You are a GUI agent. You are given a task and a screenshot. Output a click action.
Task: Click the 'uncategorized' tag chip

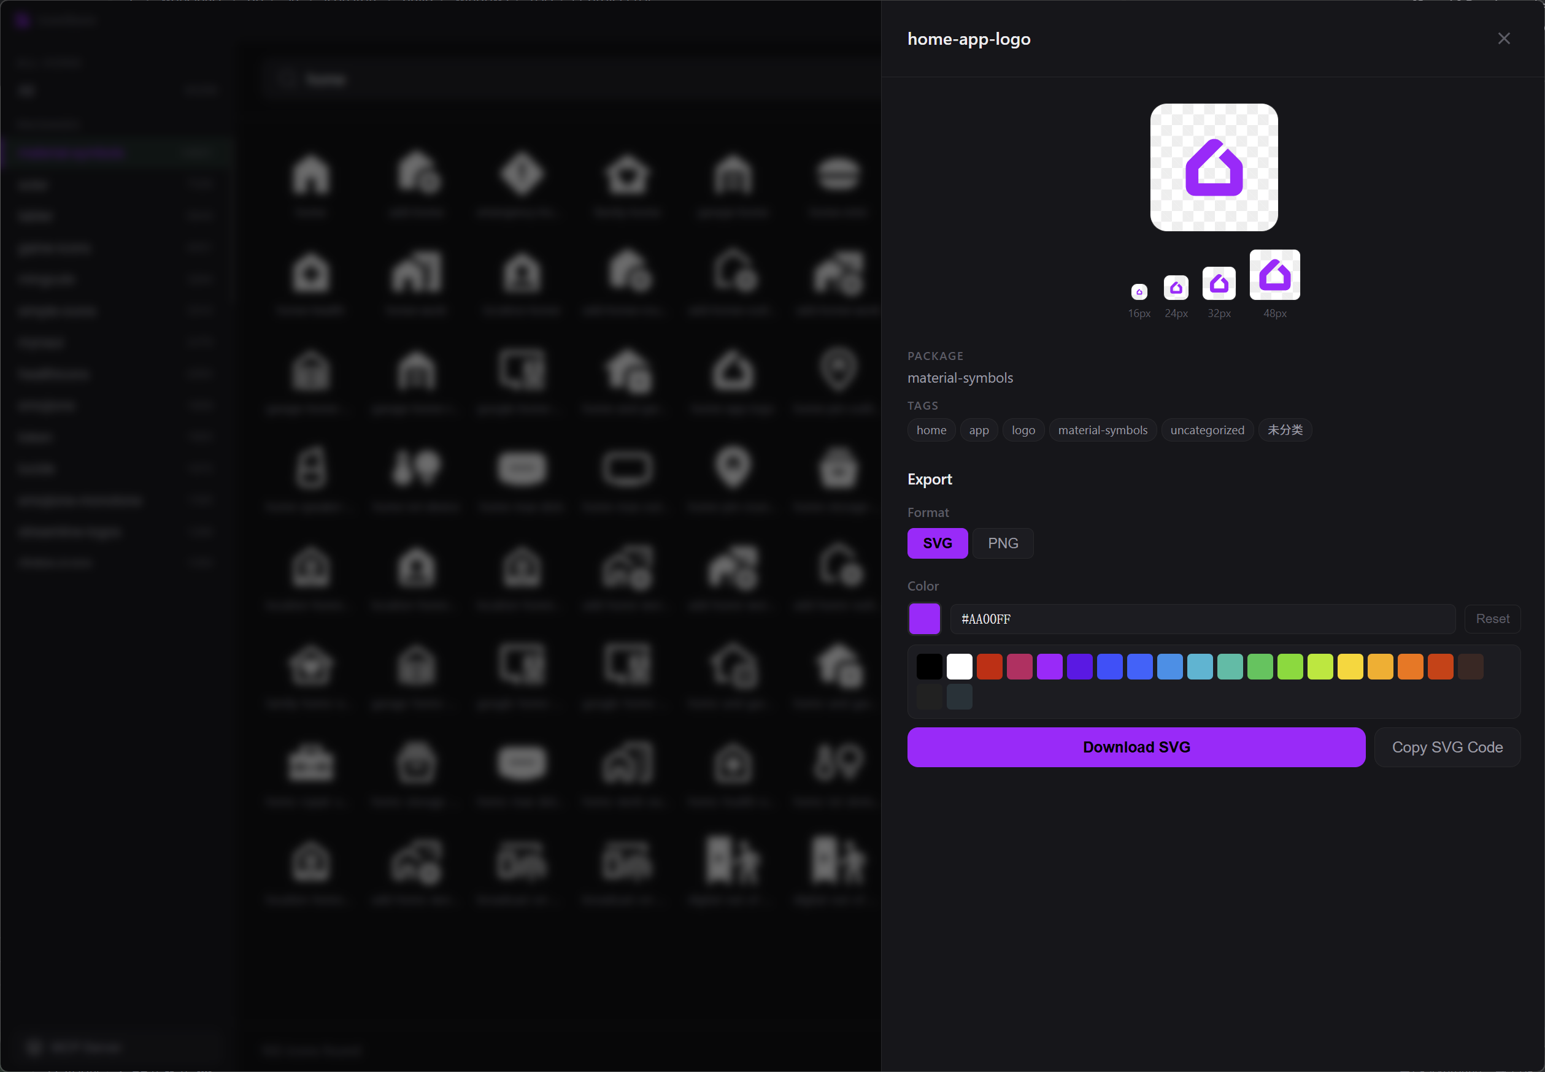[1207, 430]
